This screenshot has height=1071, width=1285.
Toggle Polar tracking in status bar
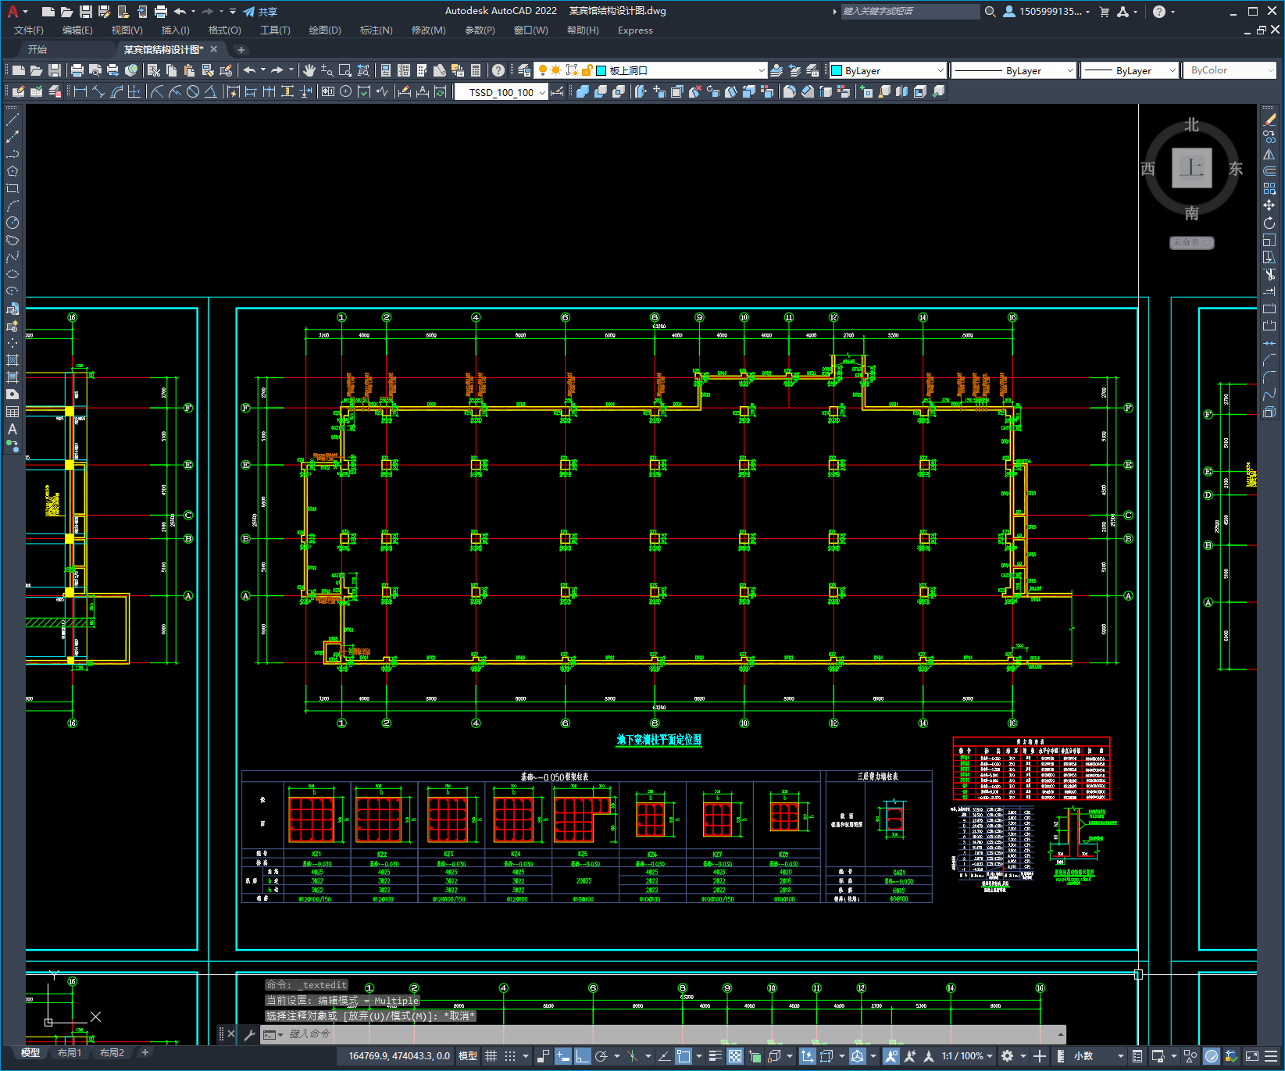pyautogui.click(x=601, y=1056)
